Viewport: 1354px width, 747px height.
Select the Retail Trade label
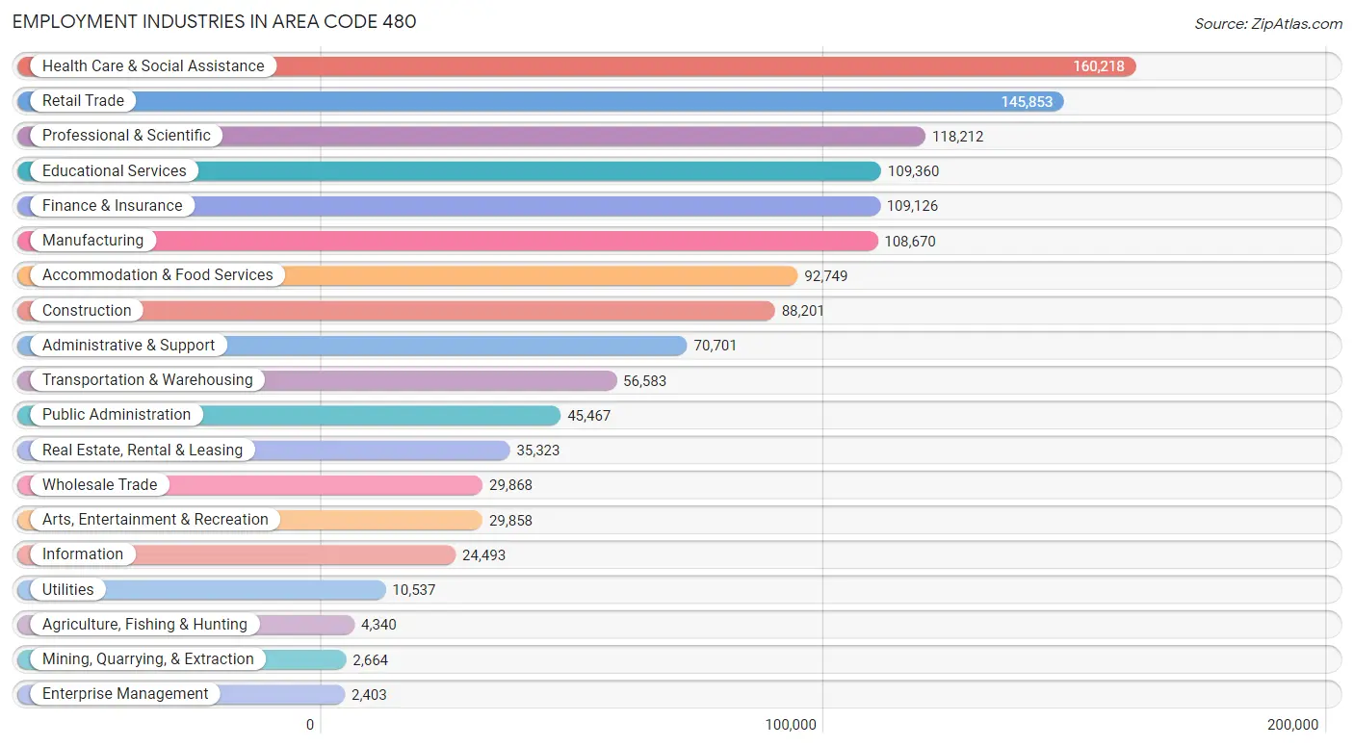tap(83, 100)
